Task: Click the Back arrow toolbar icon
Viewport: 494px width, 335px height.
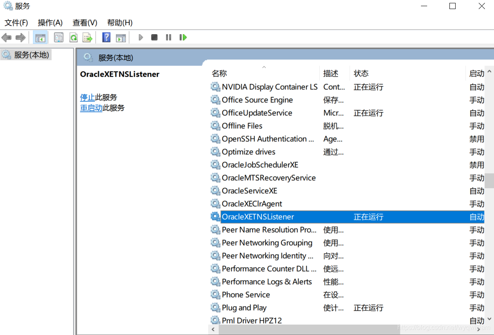Action: point(7,38)
